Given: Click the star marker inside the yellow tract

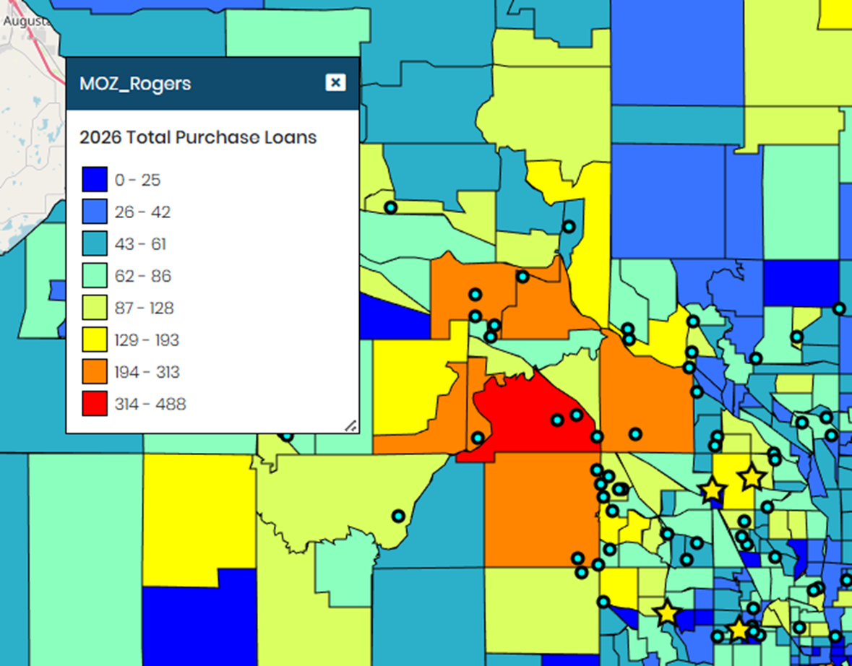Looking at the screenshot, I should click(752, 477).
